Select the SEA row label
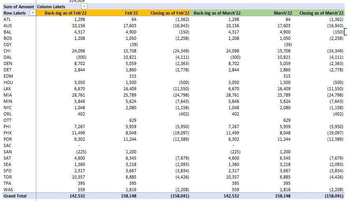Viewport: 347px width, 201px height. click(7, 164)
